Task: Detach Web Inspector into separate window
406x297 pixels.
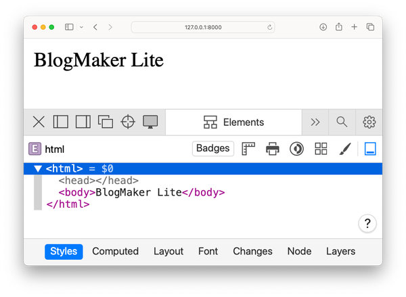Action: [106, 122]
